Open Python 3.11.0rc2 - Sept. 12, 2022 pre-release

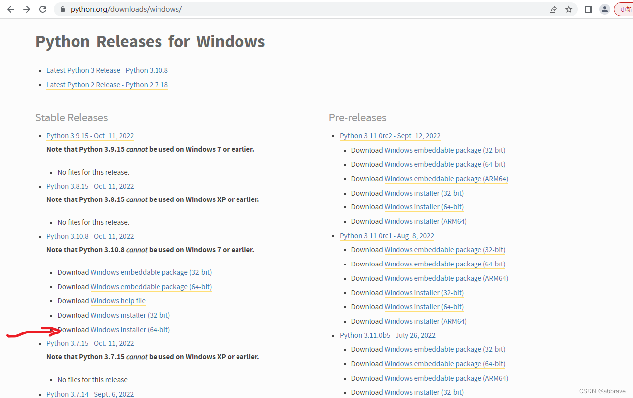pyautogui.click(x=390, y=136)
